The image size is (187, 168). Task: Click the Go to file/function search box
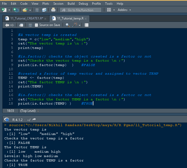point(81,10)
